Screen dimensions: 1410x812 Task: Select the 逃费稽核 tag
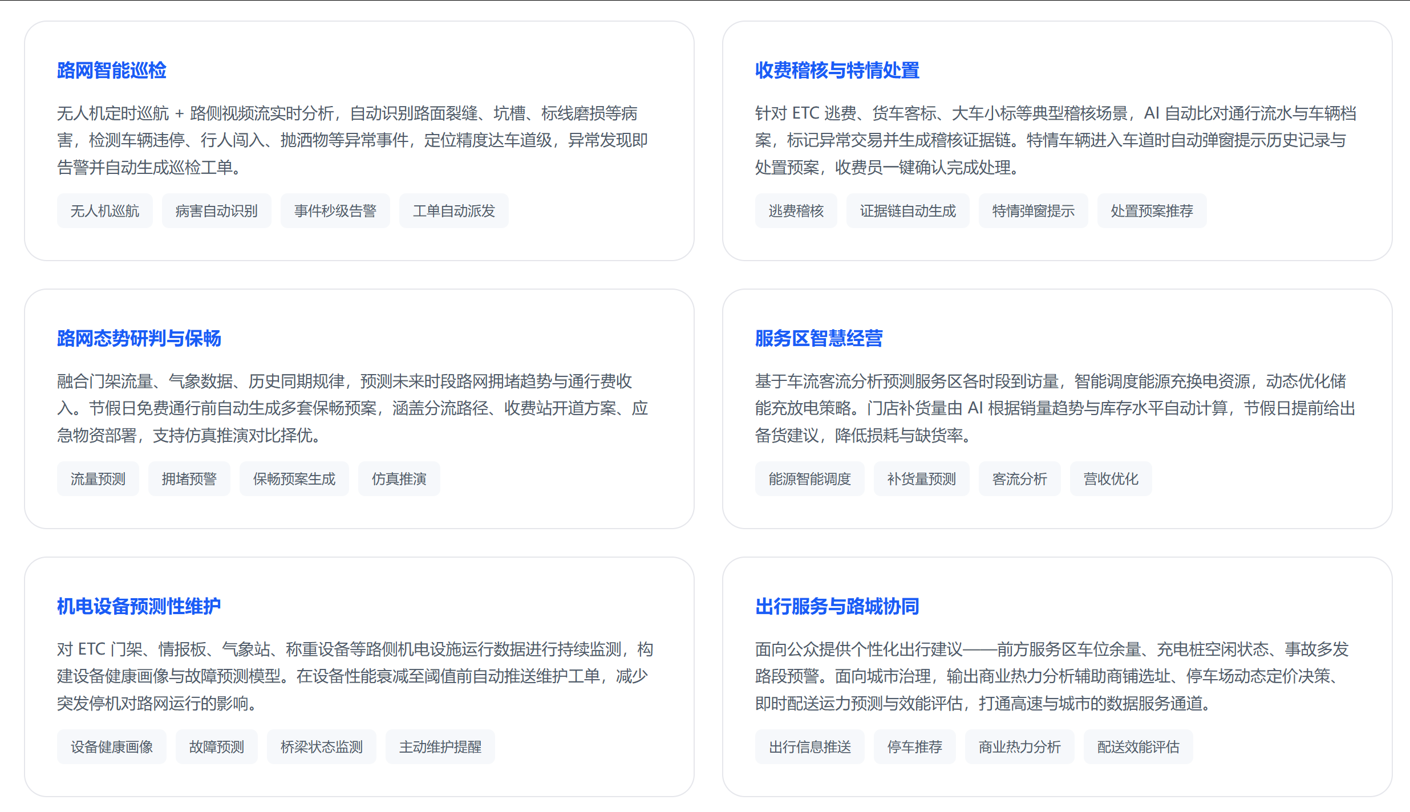pos(796,211)
